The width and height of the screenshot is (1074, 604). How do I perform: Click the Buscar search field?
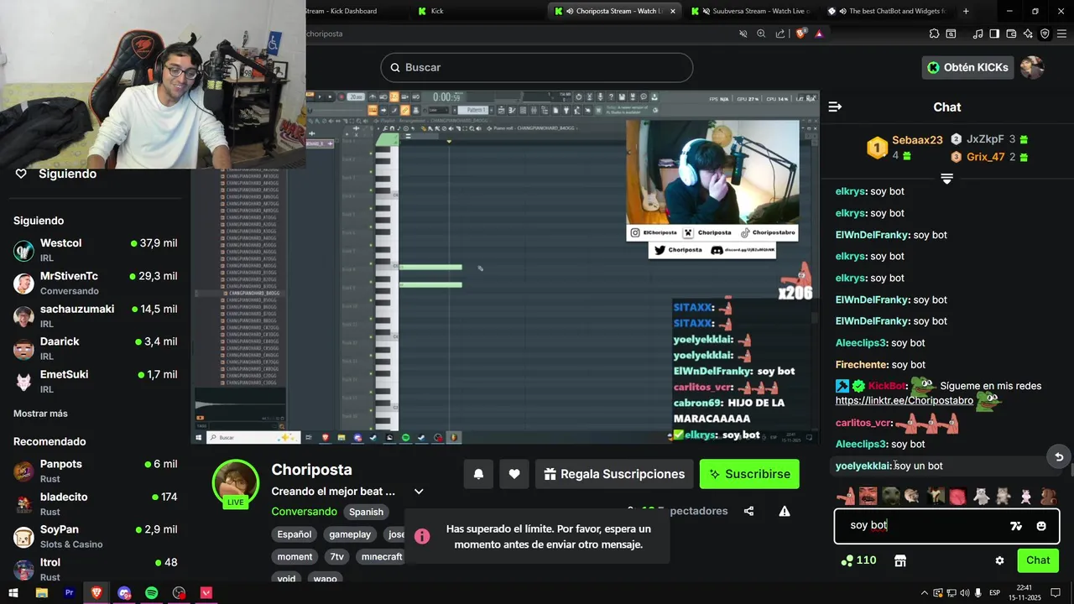coord(537,67)
